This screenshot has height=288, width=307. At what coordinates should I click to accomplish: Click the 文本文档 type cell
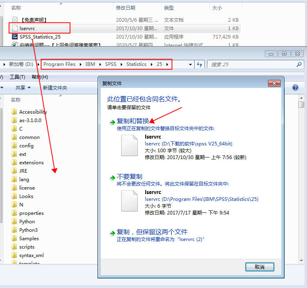[x=174, y=20]
